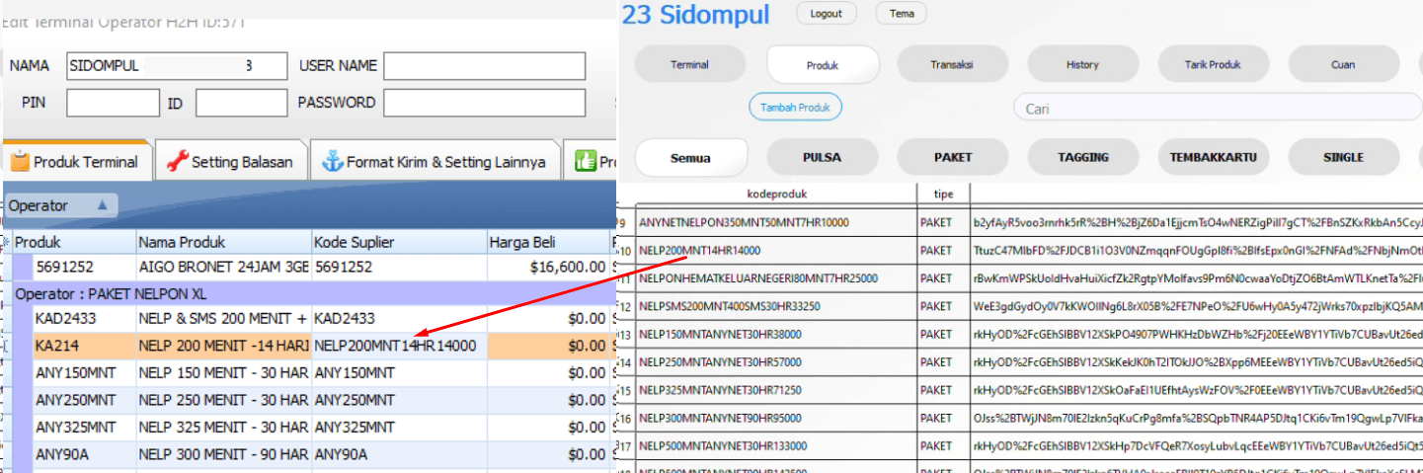
Task: Click the anchor icon on Format Kirim tab
Action: tap(332, 161)
